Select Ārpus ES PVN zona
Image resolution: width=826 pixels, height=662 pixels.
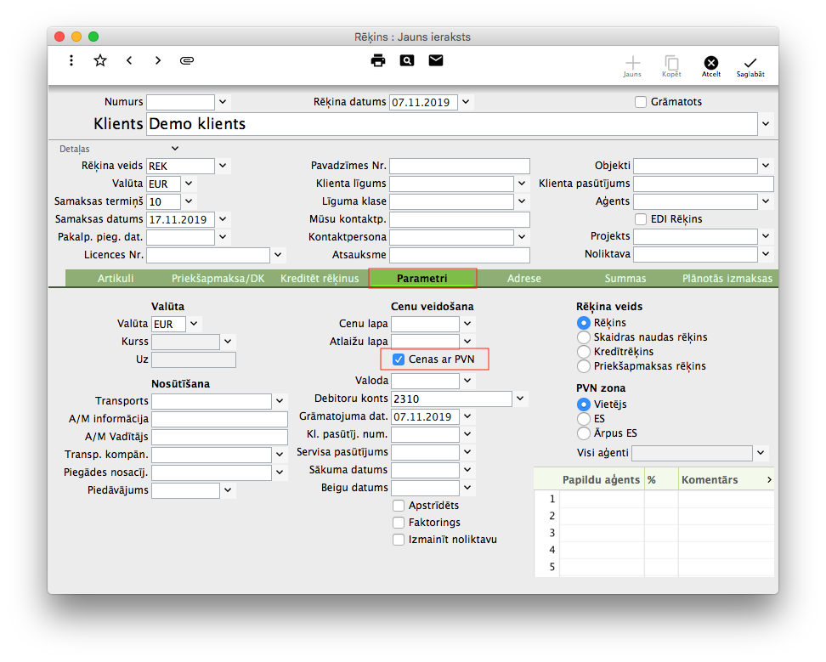click(584, 433)
